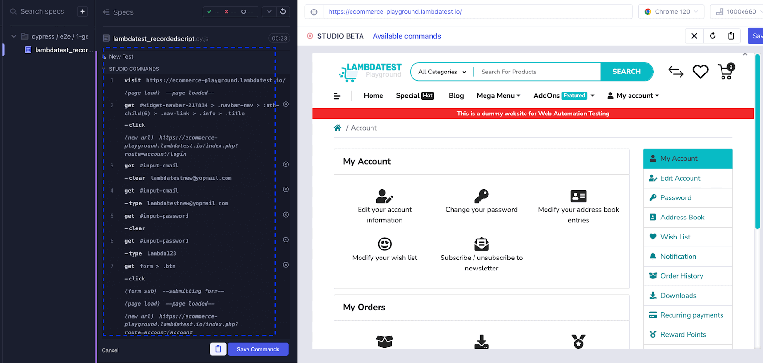Image resolution: width=763 pixels, height=363 pixels.
Task: Click the compare arrows icon
Action: point(676,72)
